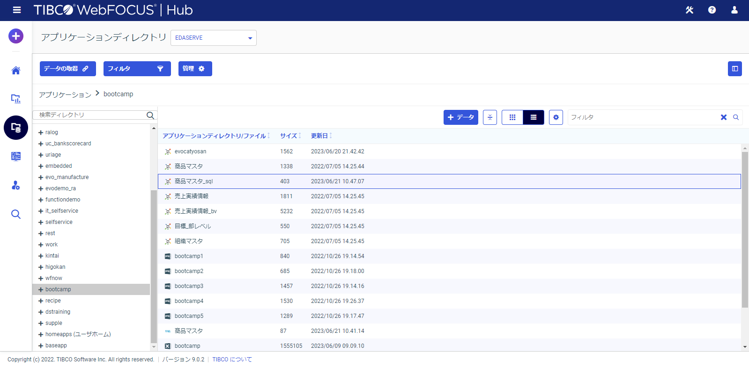The image size is (749, 367).
Task: Expand the recipe folder in tree
Action: pos(41,301)
